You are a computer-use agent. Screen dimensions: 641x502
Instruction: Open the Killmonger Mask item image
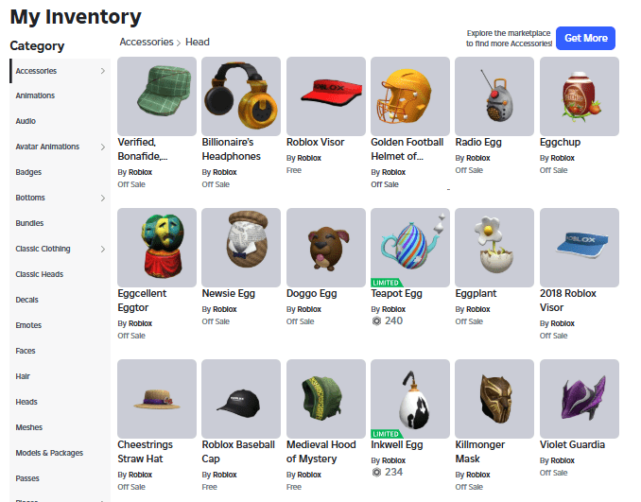click(x=494, y=399)
